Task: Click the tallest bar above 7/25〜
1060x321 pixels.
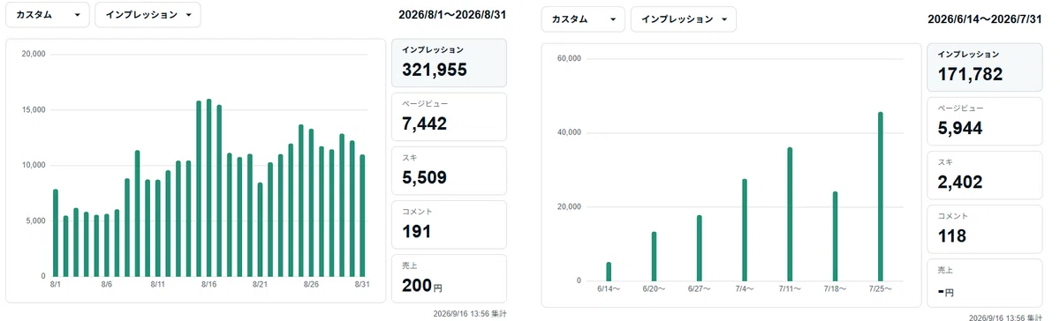Action: coord(881,197)
